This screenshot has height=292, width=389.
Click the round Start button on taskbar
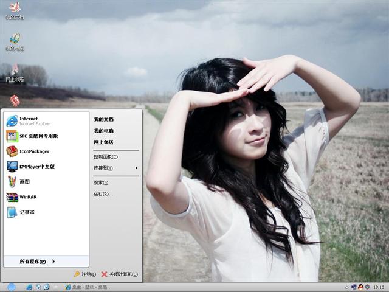tap(11, 287)
